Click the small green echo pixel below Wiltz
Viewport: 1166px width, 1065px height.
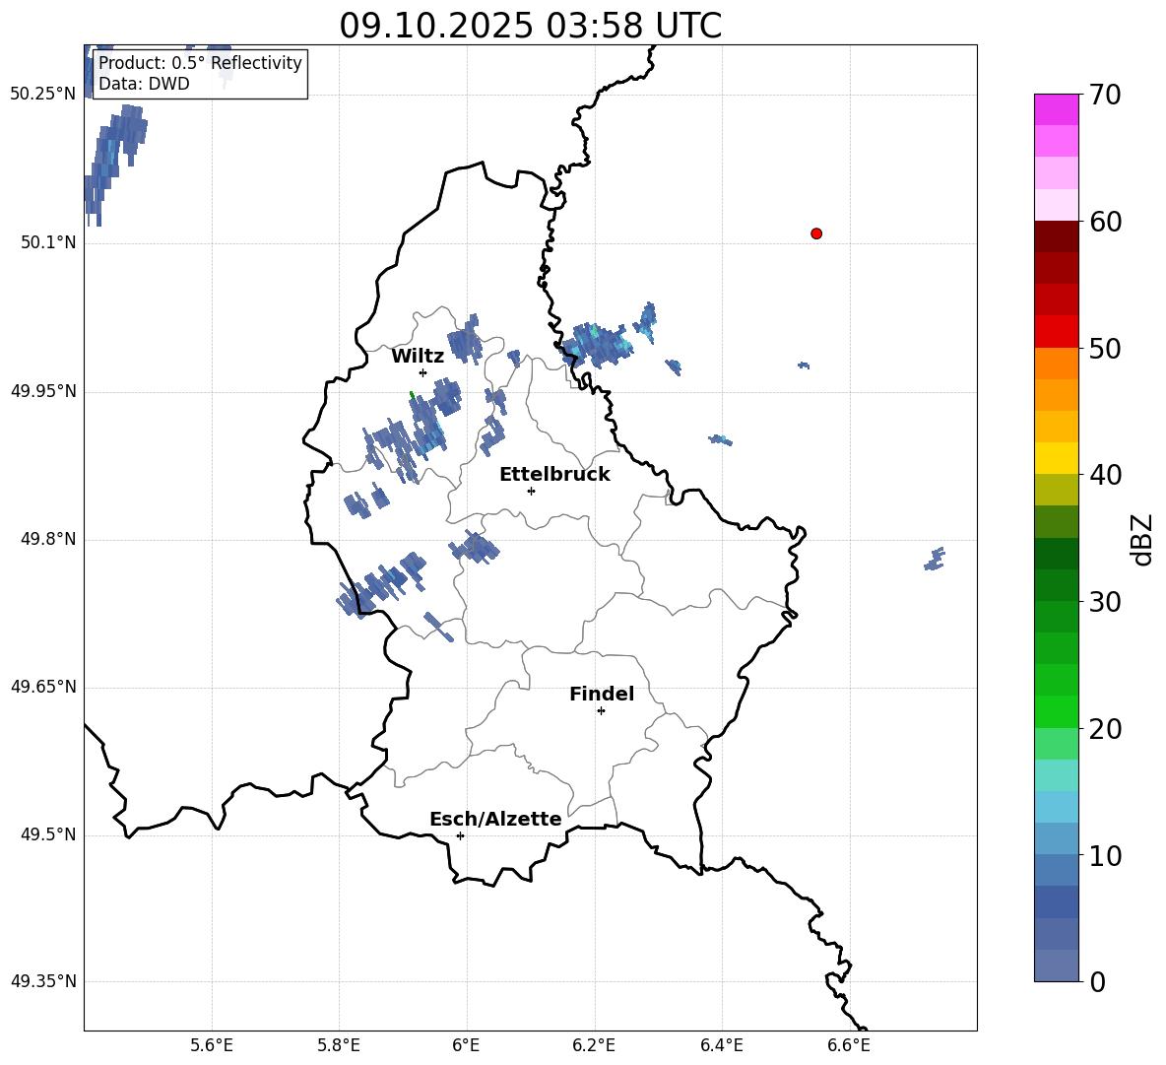412,395
